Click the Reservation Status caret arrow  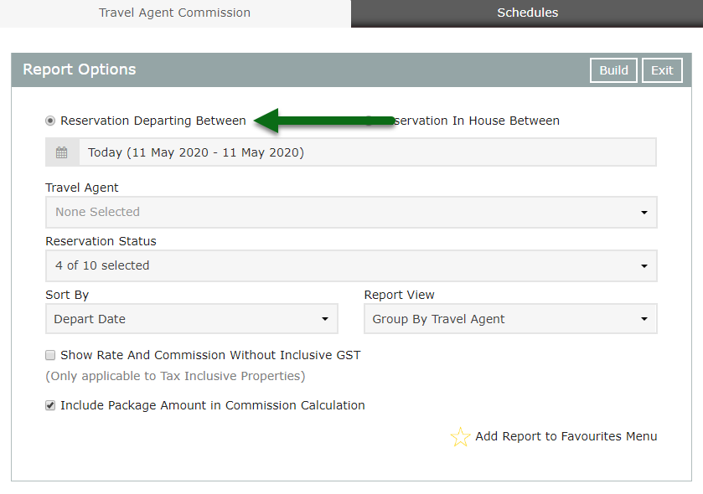644,266
